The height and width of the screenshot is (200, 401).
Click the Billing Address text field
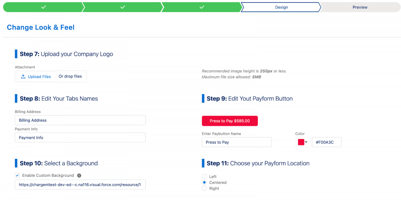(x=80, y=120)
